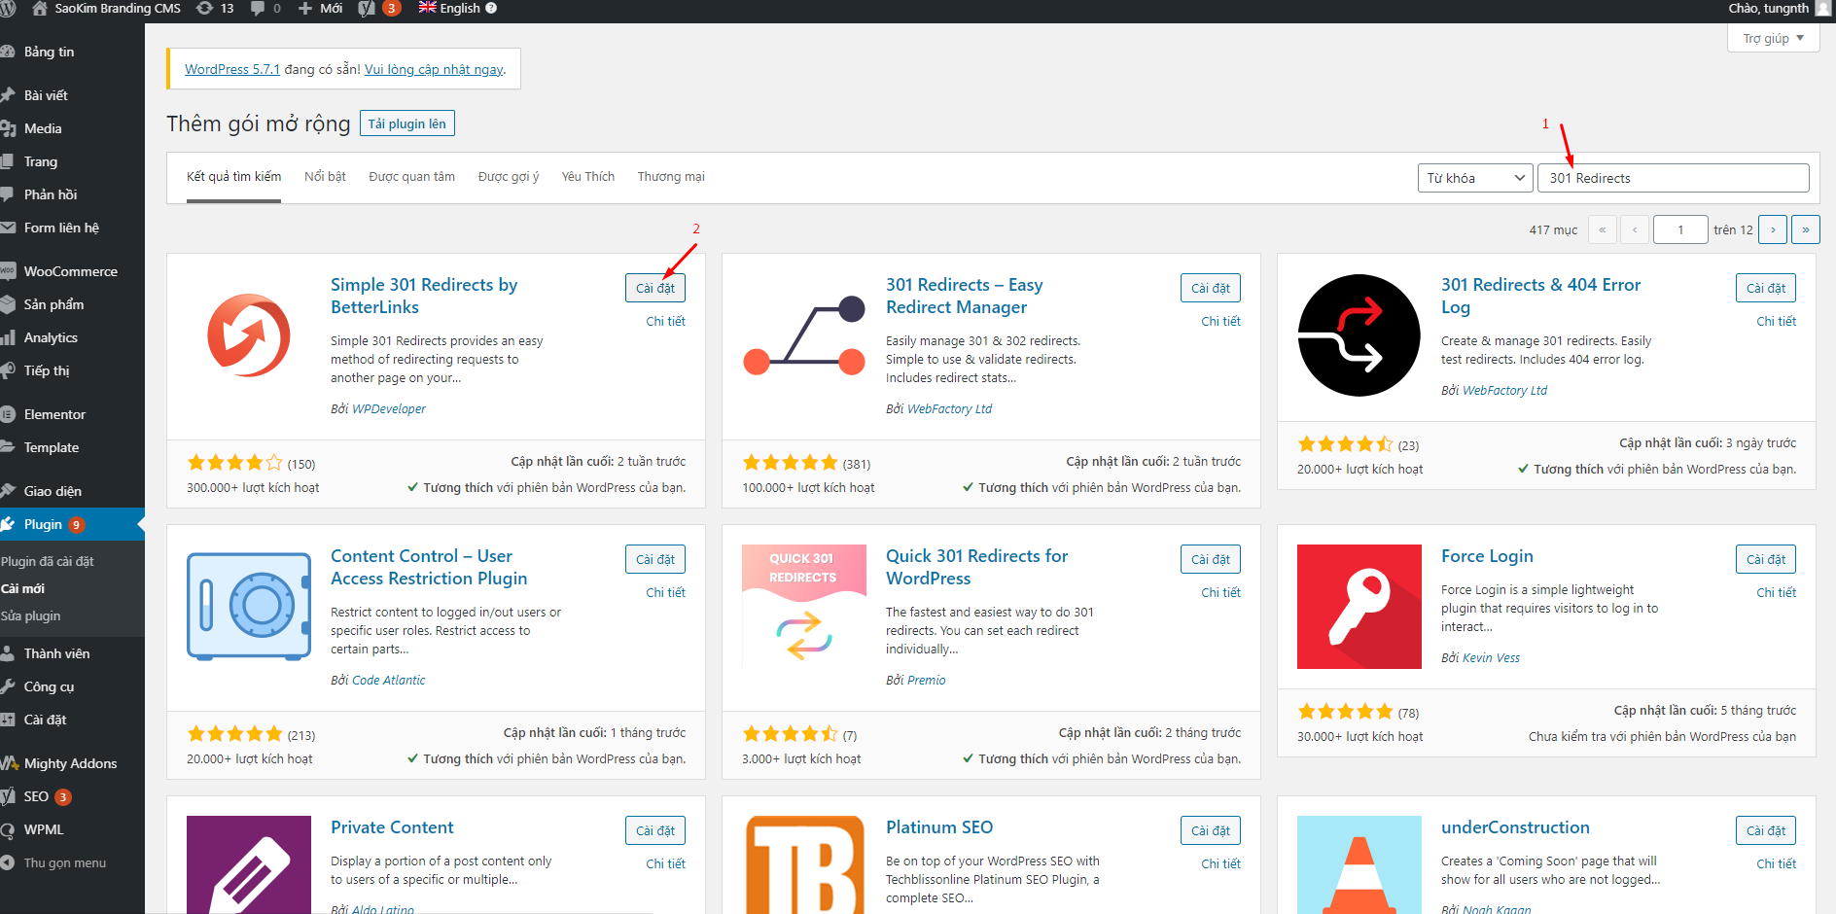Viewport: 1836px width, 914px height.
Task: Switch to the Nổi bật tab
Action: 325,177
